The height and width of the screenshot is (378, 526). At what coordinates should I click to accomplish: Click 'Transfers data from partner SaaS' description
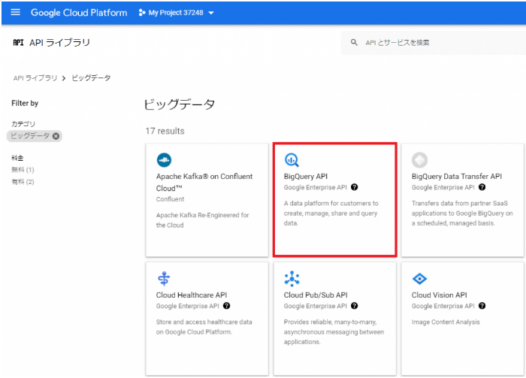click(462, 213)
